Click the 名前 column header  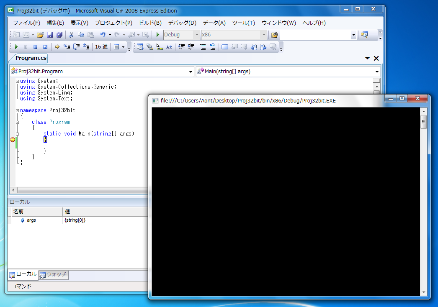(36, 212)
